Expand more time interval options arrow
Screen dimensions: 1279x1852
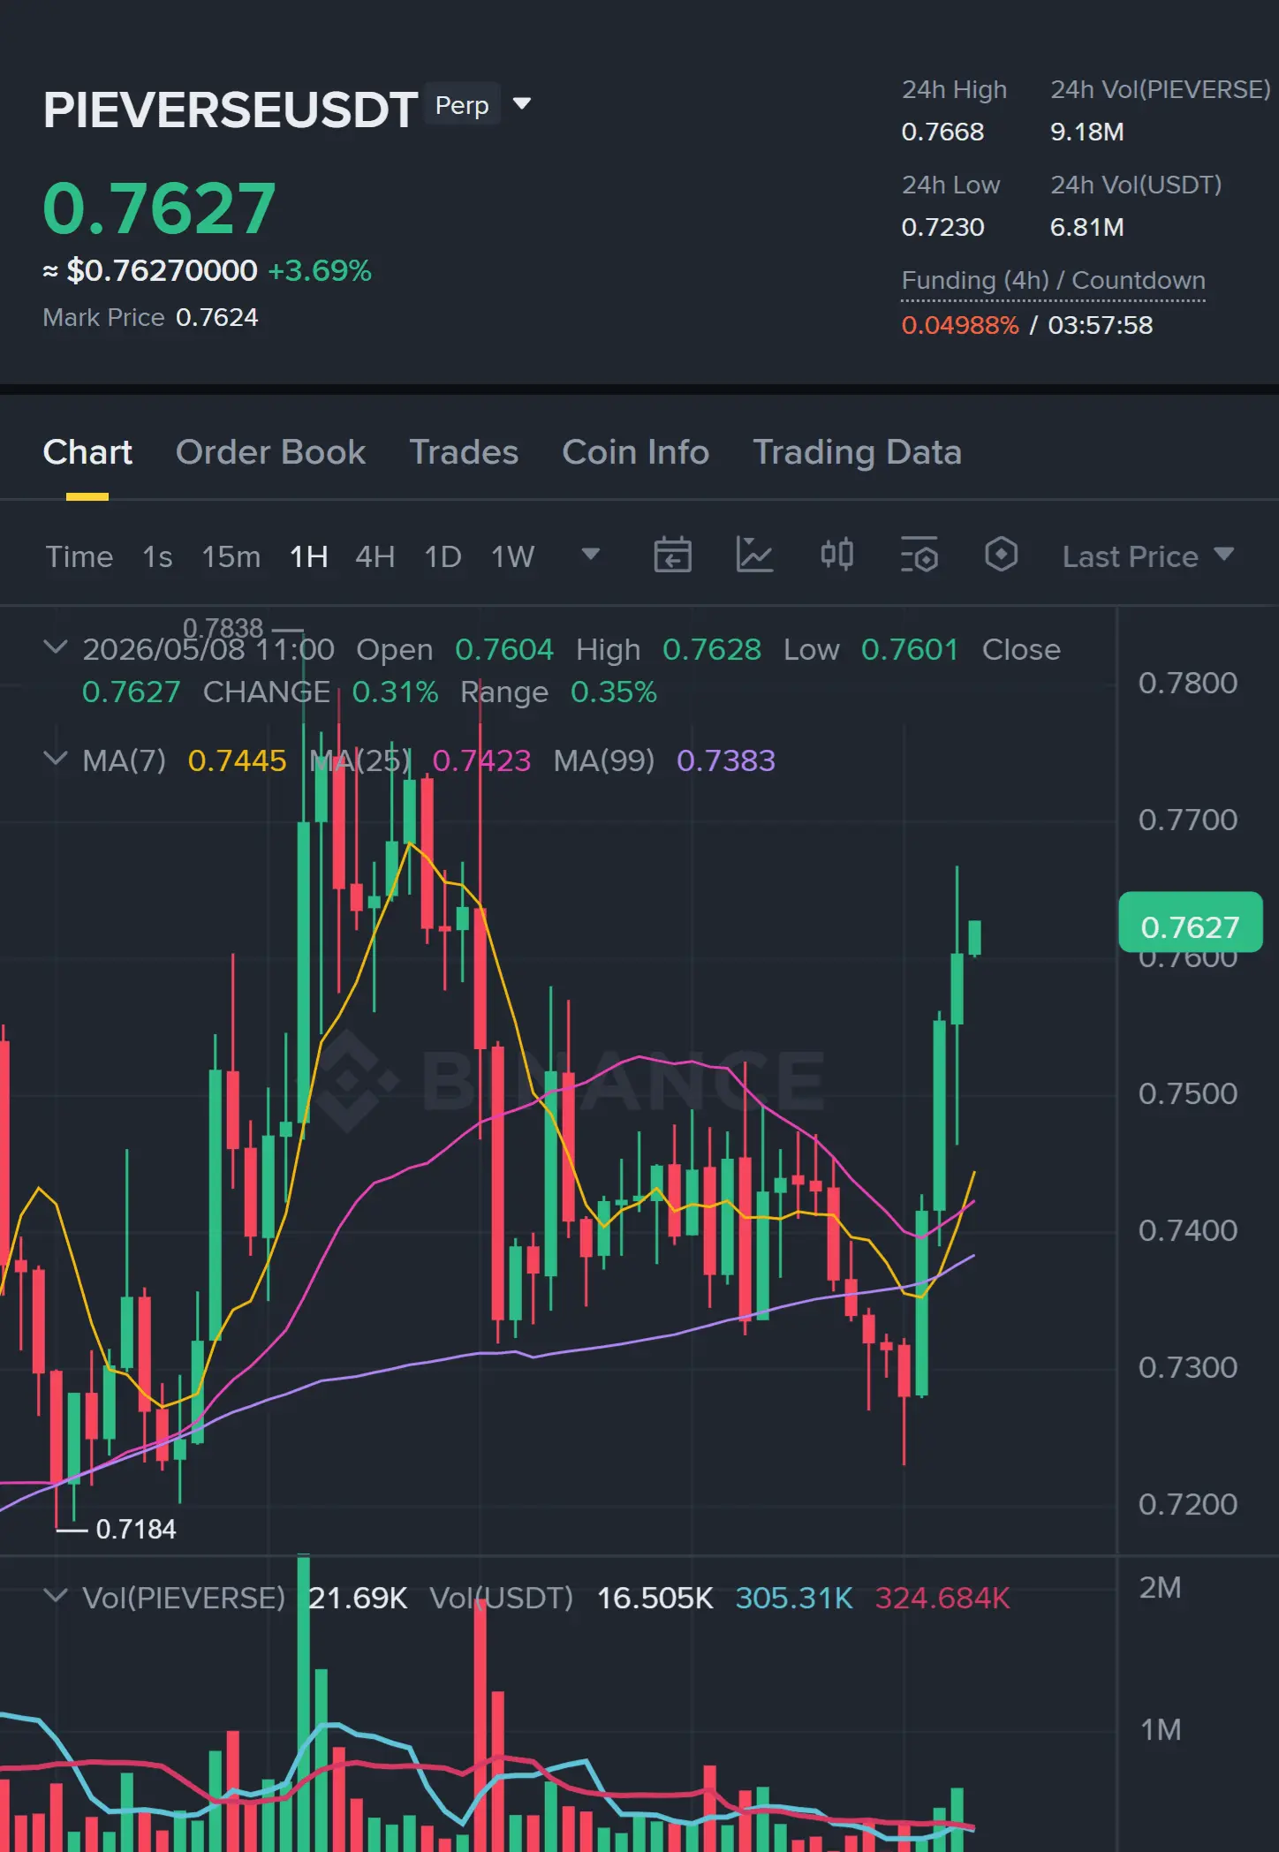pyautogui.click(x=591, y=555)
